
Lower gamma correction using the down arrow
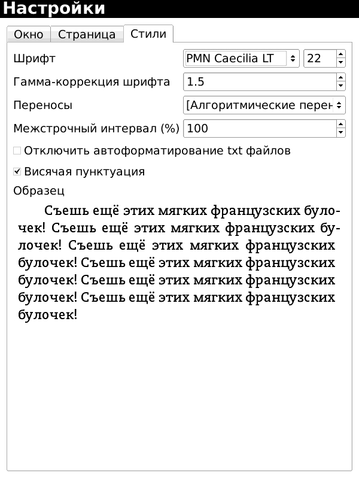341,86
